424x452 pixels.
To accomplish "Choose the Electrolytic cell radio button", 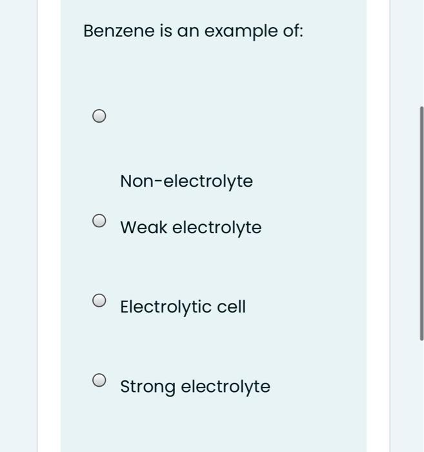I will [98, 300].
